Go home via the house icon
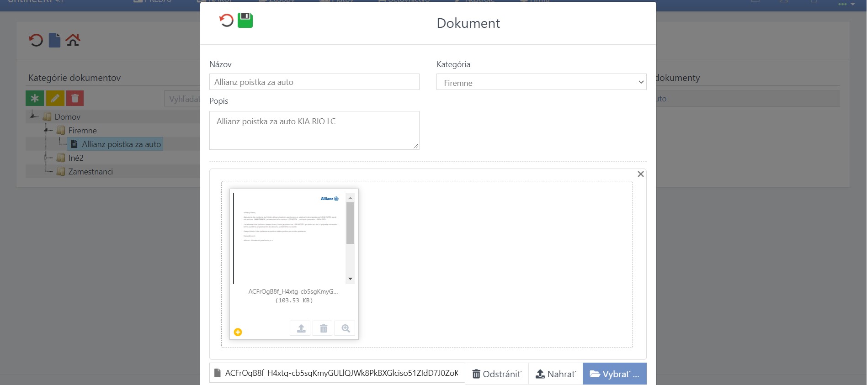Screen dimensions: 867x385 73,40
